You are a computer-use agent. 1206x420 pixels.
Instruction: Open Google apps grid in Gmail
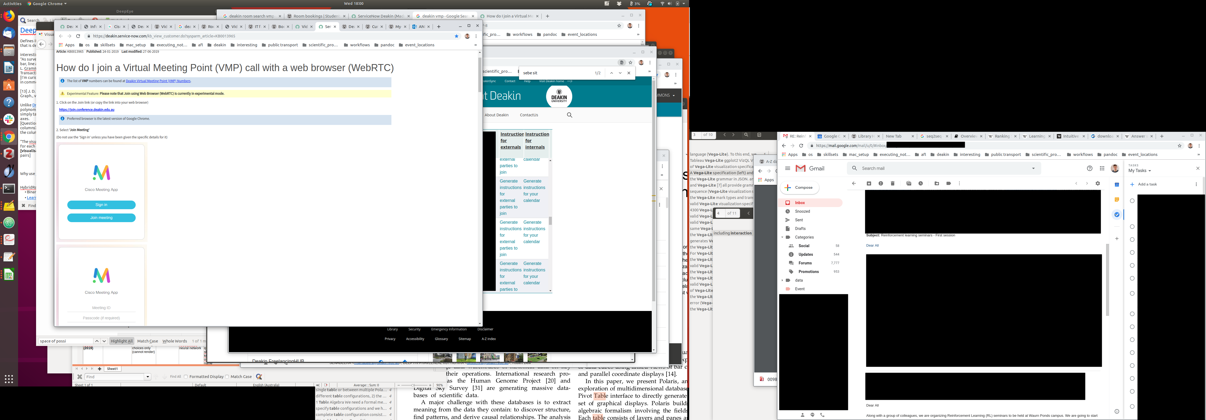(x=1102, y=169)
